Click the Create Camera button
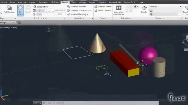The image size is (188, 105). click(x=103, y=6)
